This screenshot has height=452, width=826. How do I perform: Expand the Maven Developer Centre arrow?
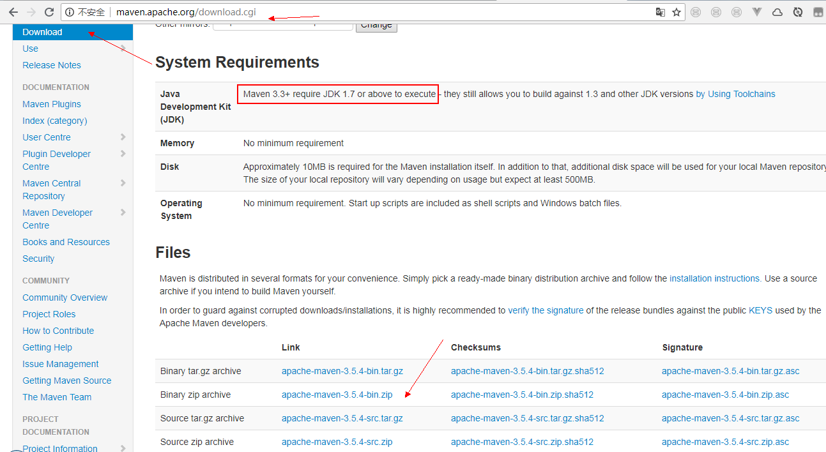click(x=123, y=213)
